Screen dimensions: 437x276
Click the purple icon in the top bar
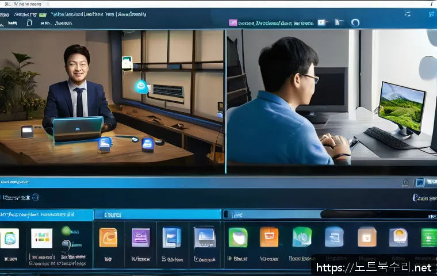(x=233, y=23)
